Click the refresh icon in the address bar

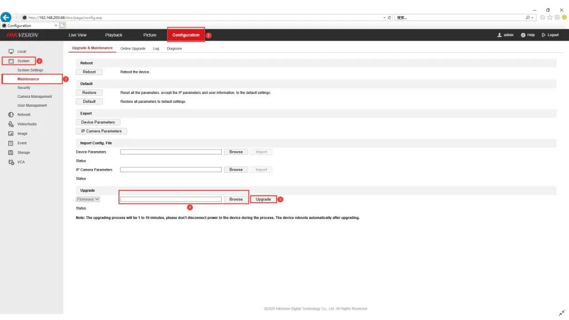coord(390,17)
